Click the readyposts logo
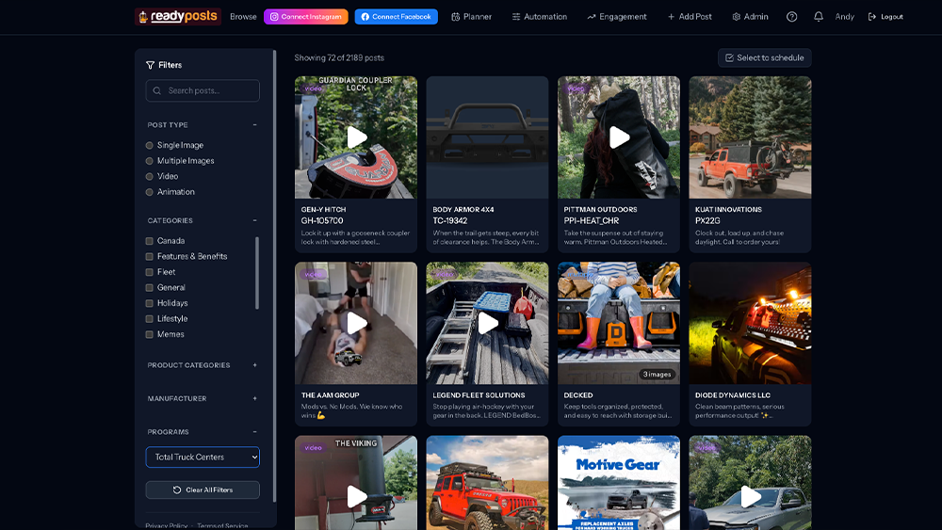This screenshot has height=530, width=942. click(x=178, y=16)
